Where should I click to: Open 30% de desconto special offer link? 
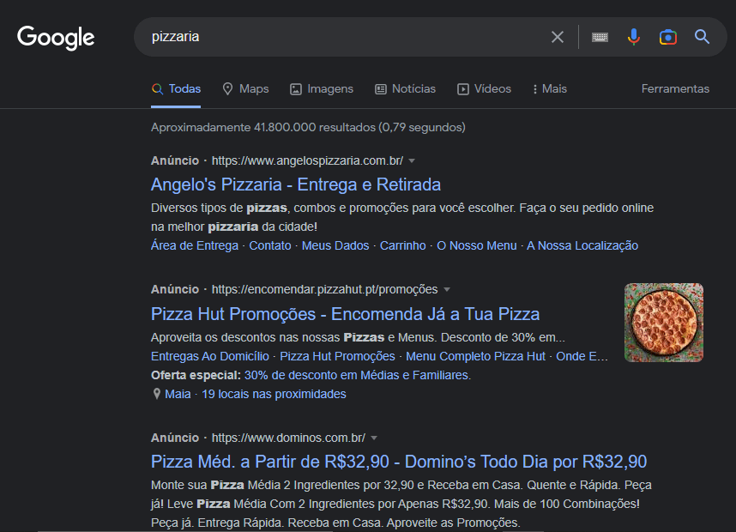358,375
